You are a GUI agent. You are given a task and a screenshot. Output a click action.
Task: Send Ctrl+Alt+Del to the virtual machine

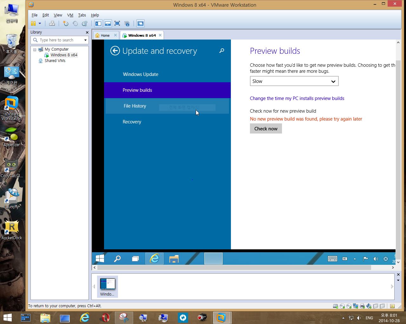coord(52,23)
